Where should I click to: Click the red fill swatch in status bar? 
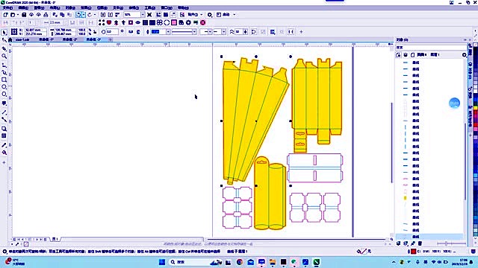click(413, 252)
